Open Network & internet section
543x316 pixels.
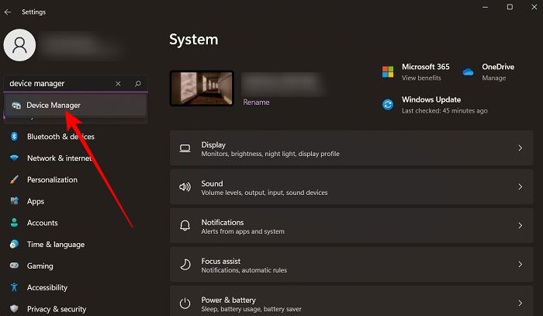60,158
